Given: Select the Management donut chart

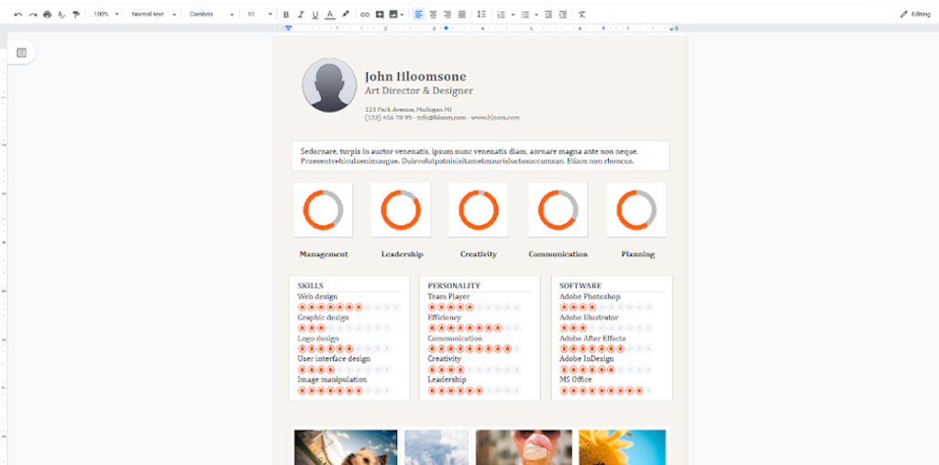Looking at the screenshot, I should (323, 210).
